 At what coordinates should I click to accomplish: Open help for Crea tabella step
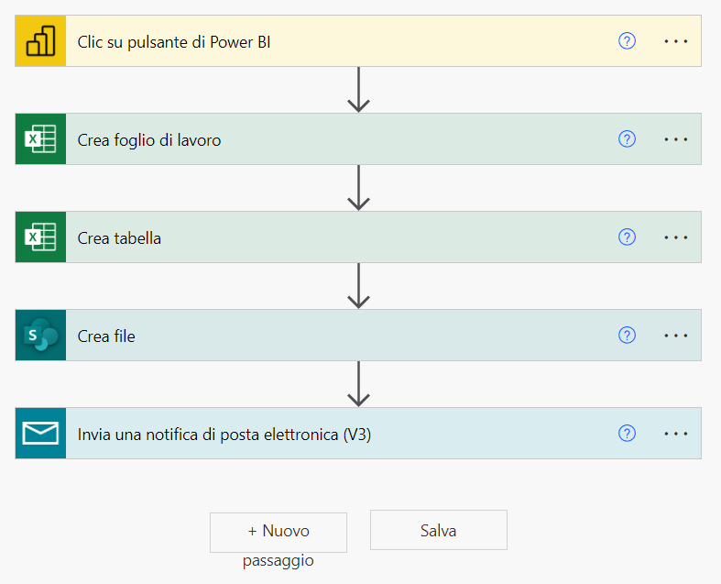pos(627,237)
